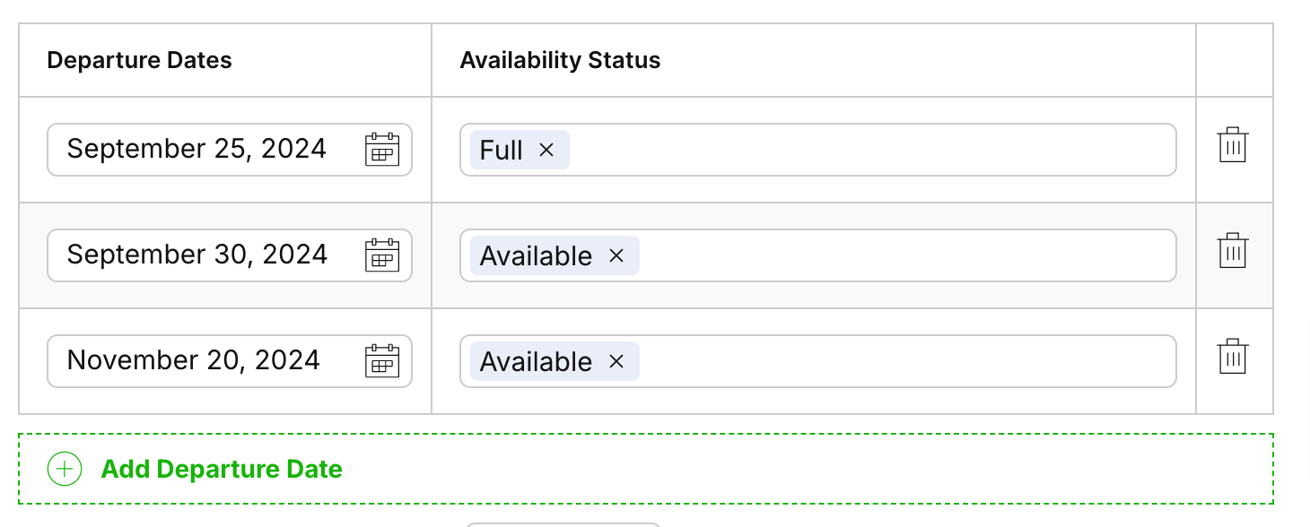The width and height of the screenshot is (1310, 527).
Task: Click the Departure Dates column header
Action: coord(139,60)
